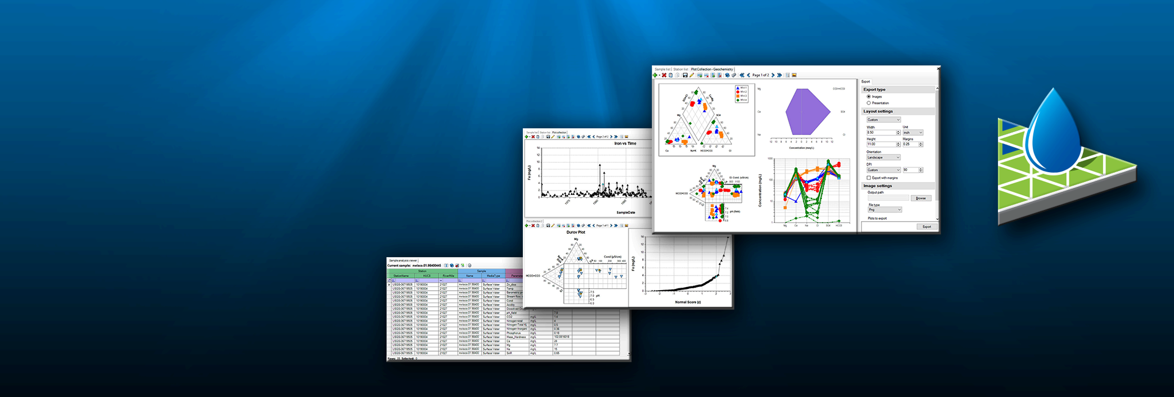The width and height of the screenshot is (1174, 397).
Task: Go to last page in Geochemistry plot collection
Action: (780, 75)
